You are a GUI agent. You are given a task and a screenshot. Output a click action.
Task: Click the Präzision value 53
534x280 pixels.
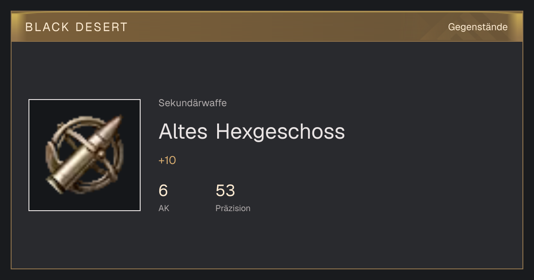tap(225, 191)
